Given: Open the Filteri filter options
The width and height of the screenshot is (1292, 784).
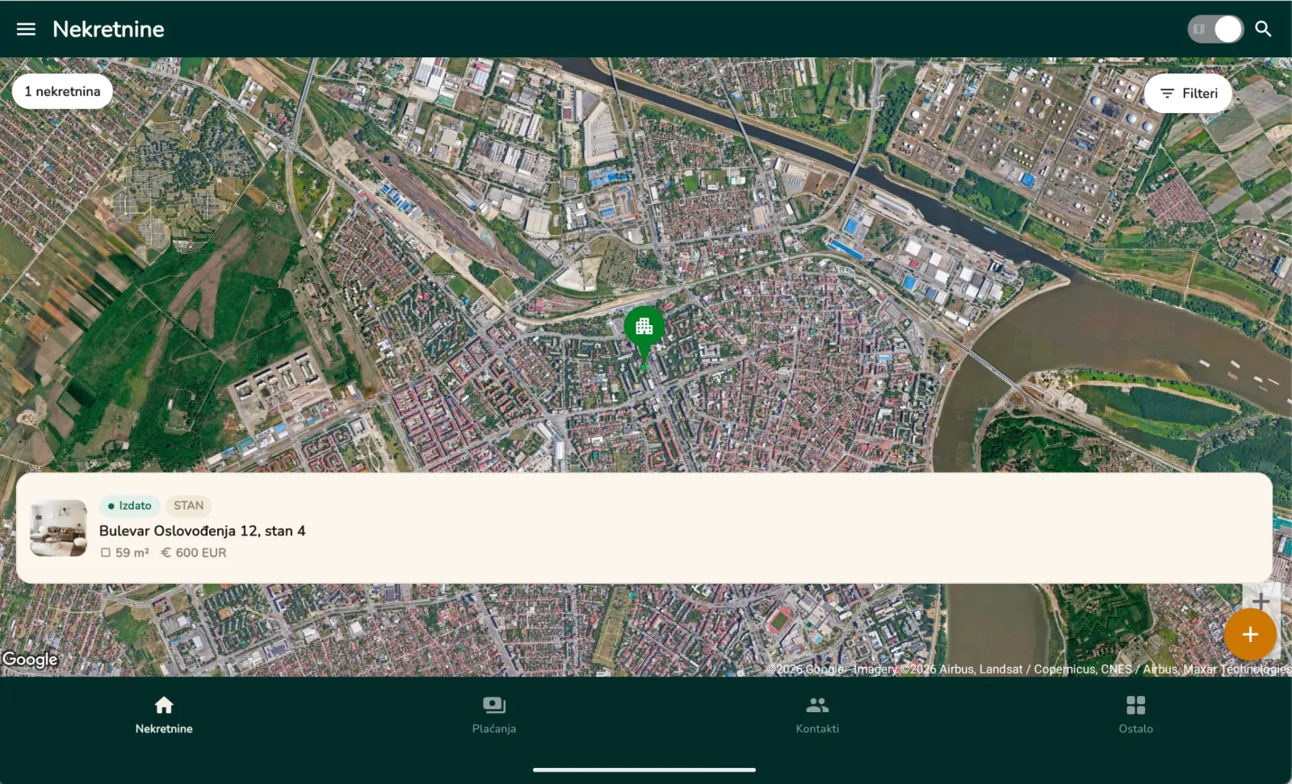Looking at the screenshot, I should click(x=1188, y=94).
